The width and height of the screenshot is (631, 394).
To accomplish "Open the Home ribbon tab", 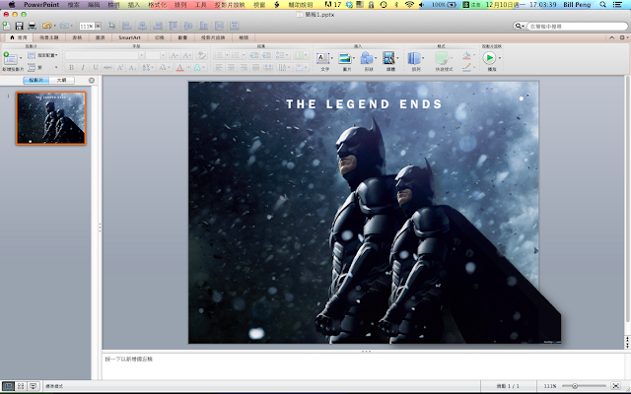I will click(x=19, y=37).
